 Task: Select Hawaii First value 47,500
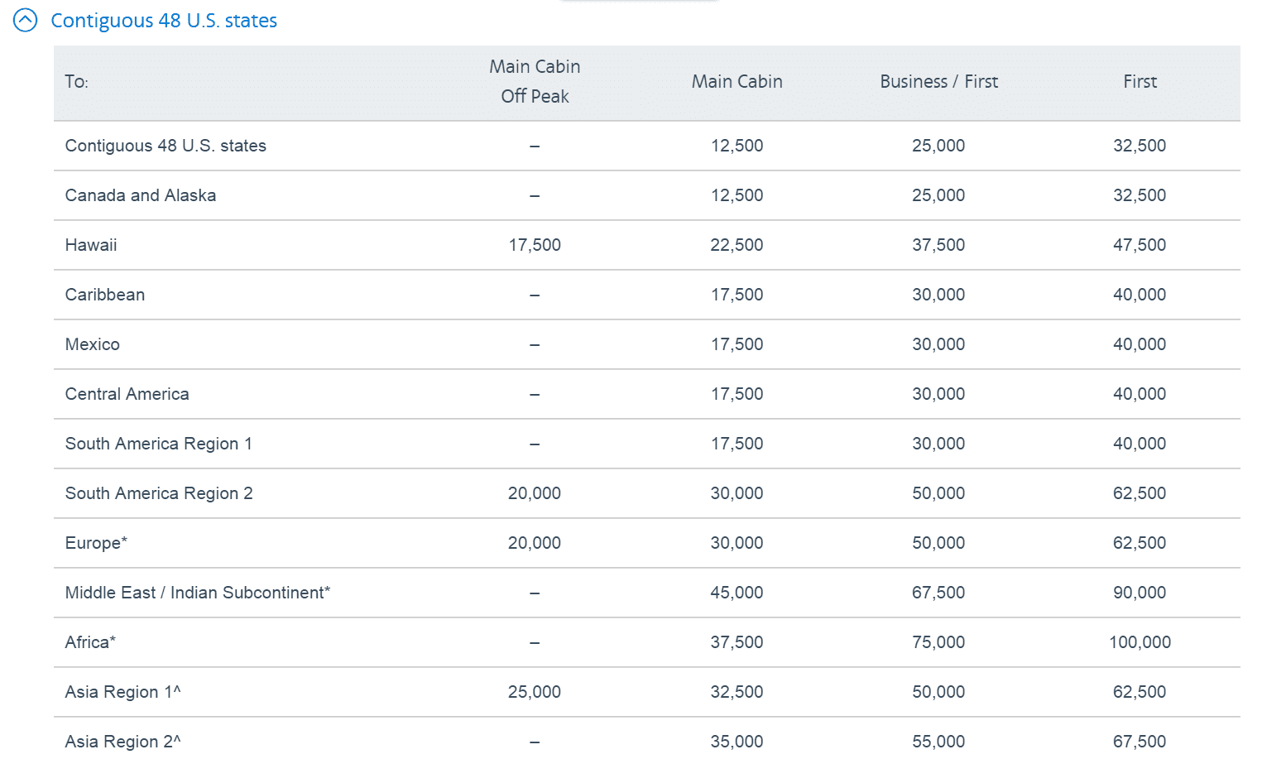click(x=1140, y=245)
